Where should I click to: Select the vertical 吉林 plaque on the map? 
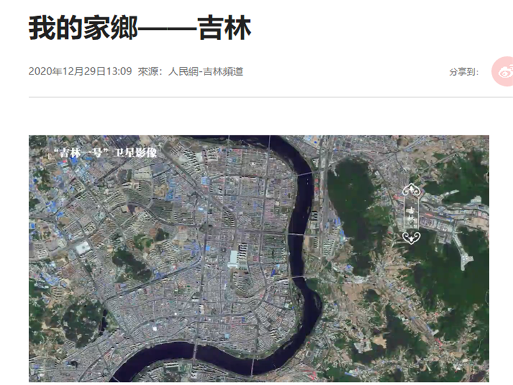(411, 214)
